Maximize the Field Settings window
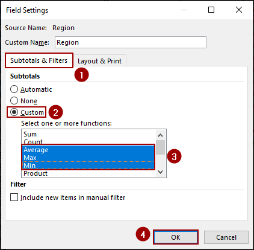This screenshot has height=250, width=254. tap(211, 10)
